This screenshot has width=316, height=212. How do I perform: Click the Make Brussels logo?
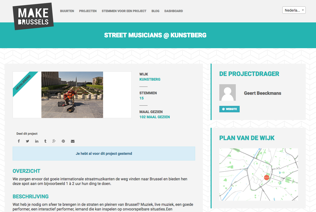point(33,16)
